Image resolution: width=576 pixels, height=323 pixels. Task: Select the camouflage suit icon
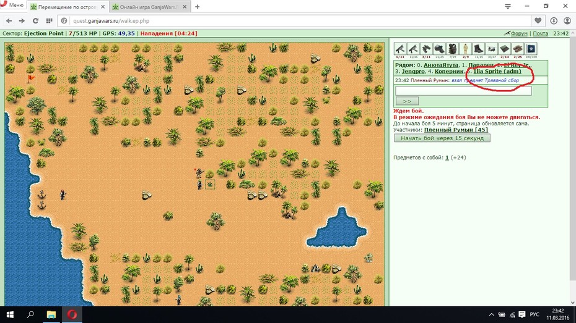pyautogui.click(x=465, y=49)
